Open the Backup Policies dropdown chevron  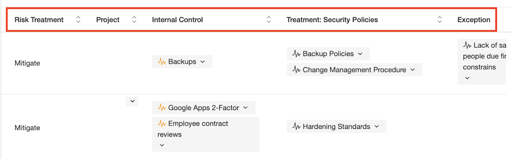pos(360,54)
